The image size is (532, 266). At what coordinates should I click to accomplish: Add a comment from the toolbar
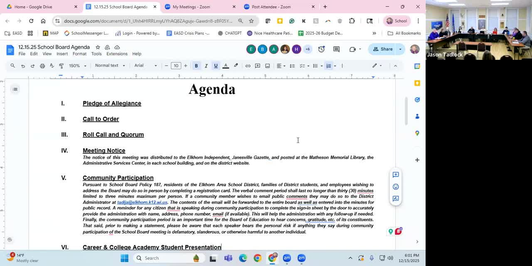coord(258,66)
